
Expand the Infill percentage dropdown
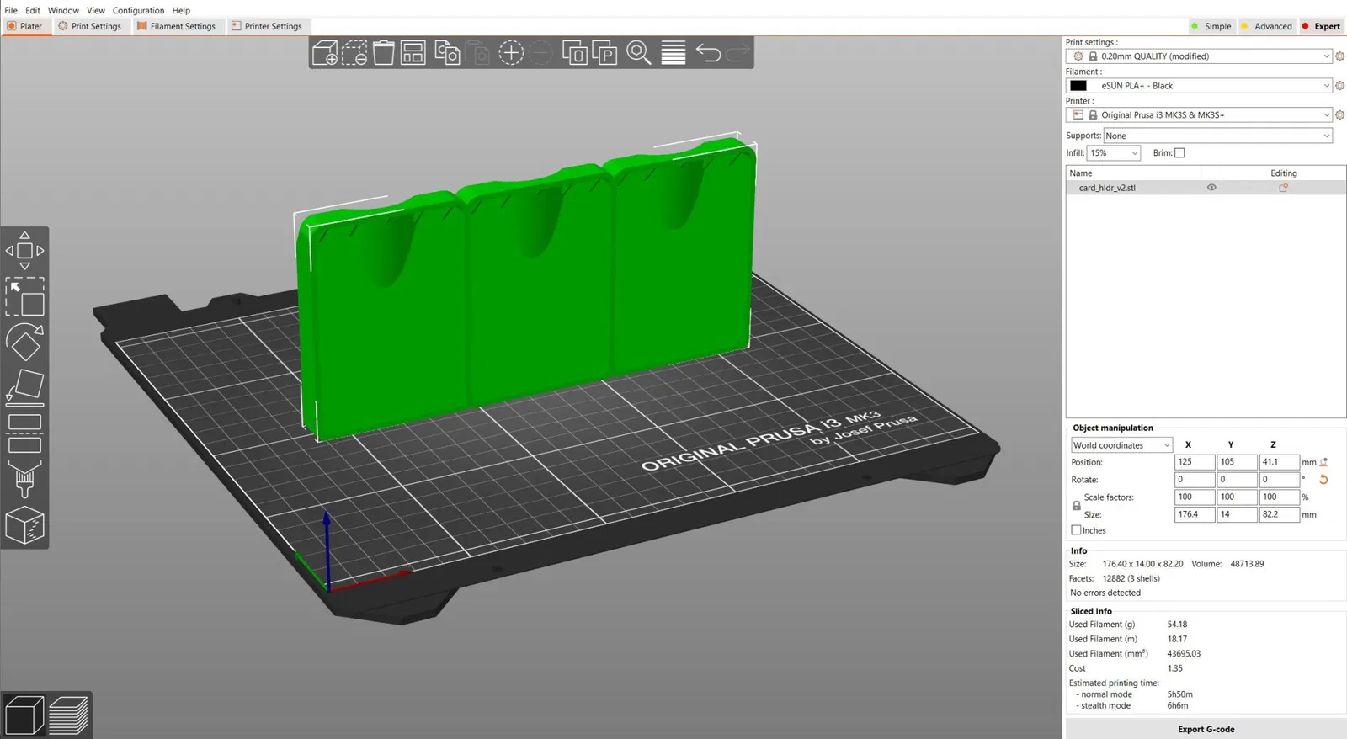click(1113, 153)
